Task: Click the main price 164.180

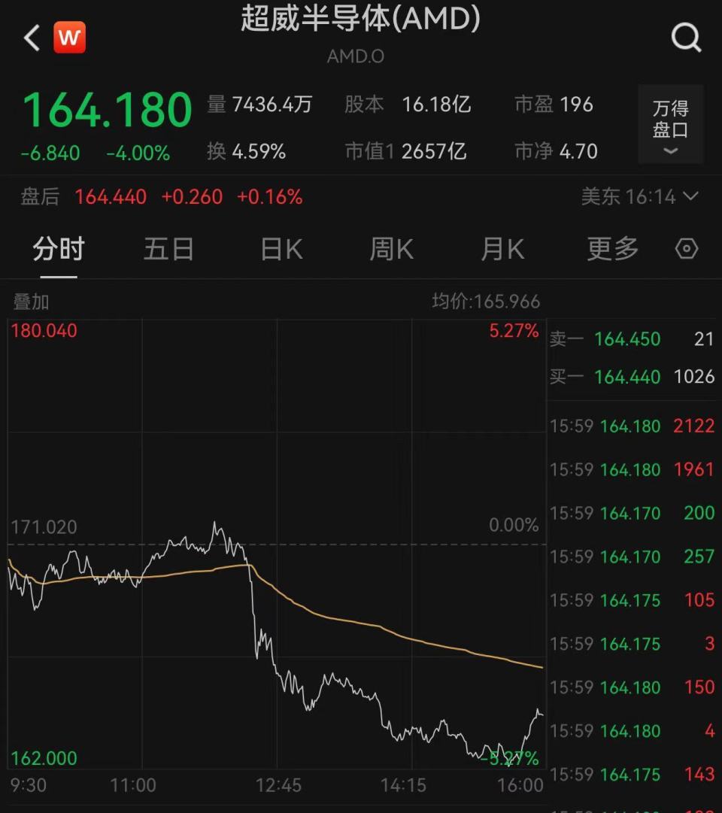Action: tap(105, 108)
